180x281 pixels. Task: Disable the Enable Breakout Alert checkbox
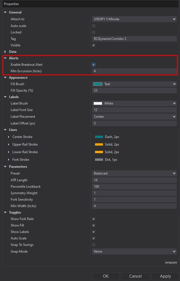coord(93,64)
